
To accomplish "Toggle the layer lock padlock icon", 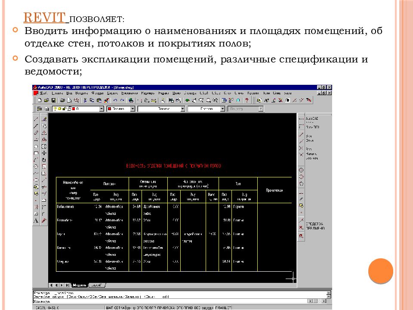I will point(65,108).
